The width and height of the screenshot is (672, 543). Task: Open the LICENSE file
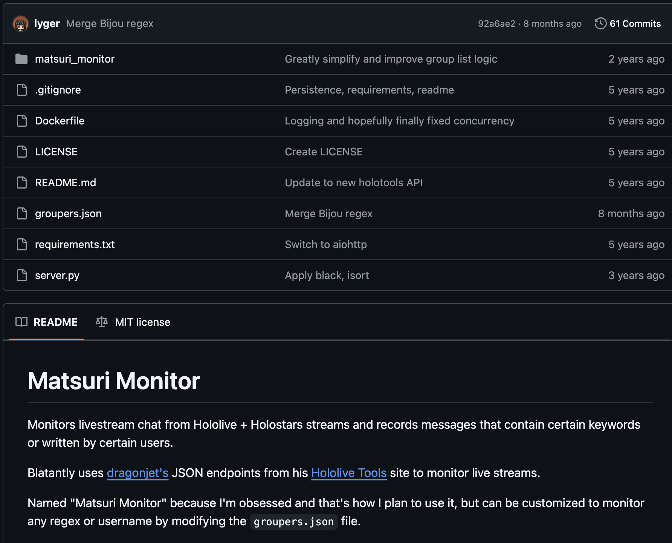click(56, 152)
